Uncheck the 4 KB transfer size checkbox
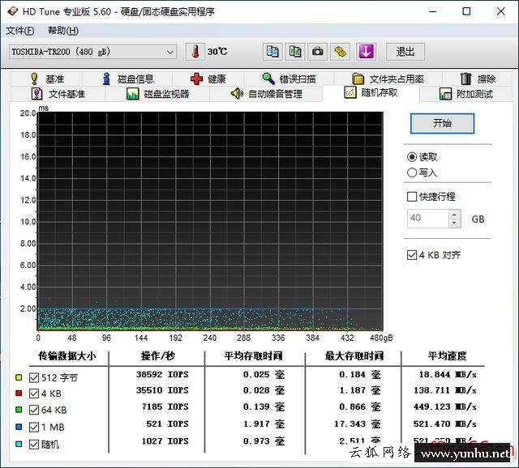519x468 pixels. [x=34, y=394]
